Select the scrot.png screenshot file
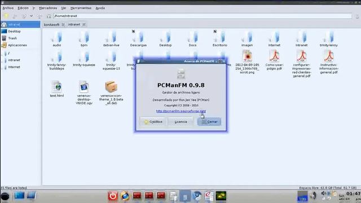Viewport: 361px width, 203px height. pyautogui.click(x=247, y=61)
